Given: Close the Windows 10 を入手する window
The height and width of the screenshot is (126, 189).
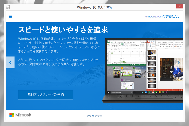Looking at the screenshot, I should coord(180,6).
